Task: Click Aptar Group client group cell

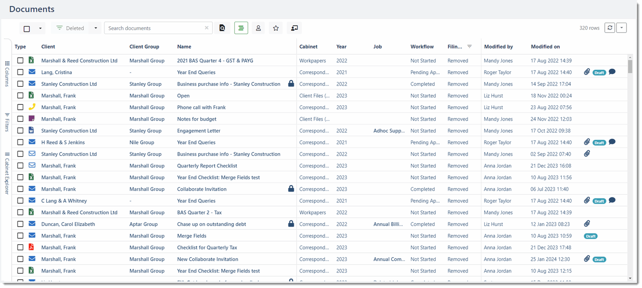Action: [x=144, y=224]
